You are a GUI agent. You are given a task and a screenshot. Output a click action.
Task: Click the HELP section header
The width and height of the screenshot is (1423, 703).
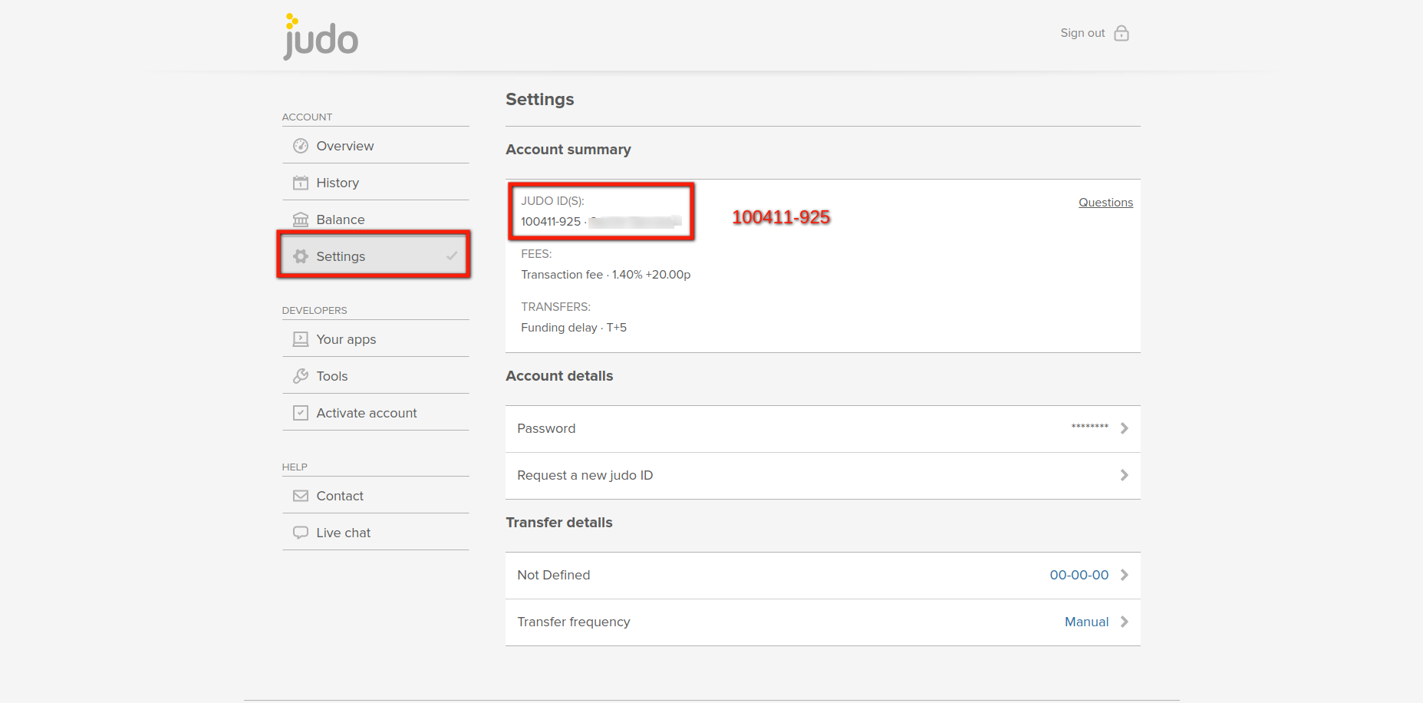(x=295, y=467)
